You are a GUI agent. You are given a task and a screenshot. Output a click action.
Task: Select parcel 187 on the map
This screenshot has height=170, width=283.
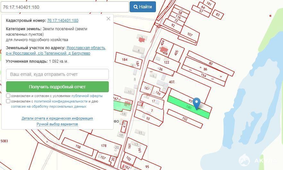147,88
